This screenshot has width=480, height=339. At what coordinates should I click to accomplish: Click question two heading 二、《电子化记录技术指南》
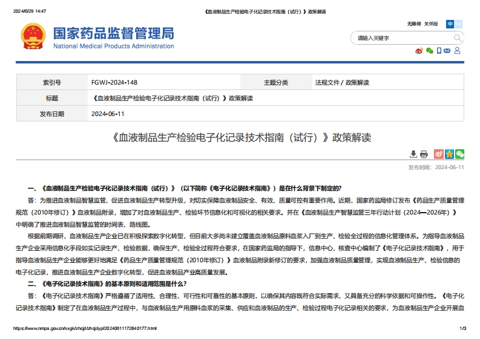[107, 284]
